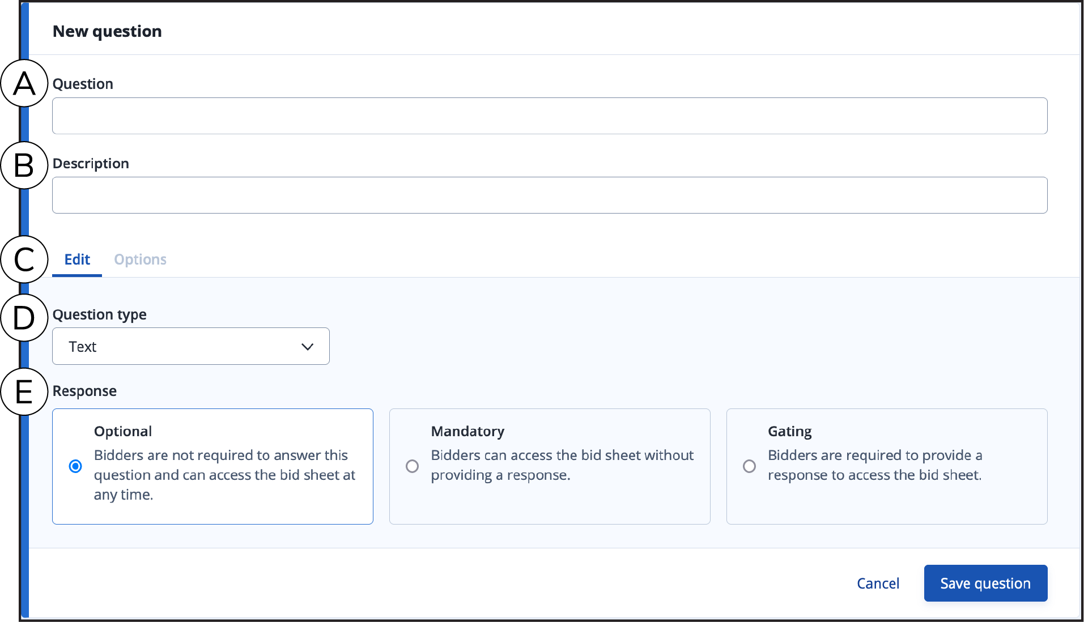Focus the Description text field
The width and height of the screenshot is (1084, 622).
550,195
